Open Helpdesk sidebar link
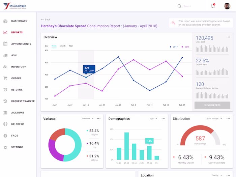This screenshot has height=177, width=236. (18, 124)
